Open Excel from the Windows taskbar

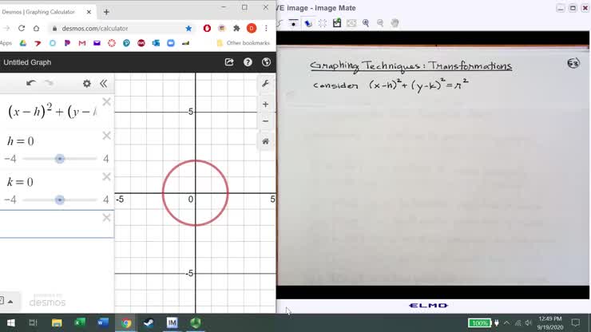click(x=79, y=323)
